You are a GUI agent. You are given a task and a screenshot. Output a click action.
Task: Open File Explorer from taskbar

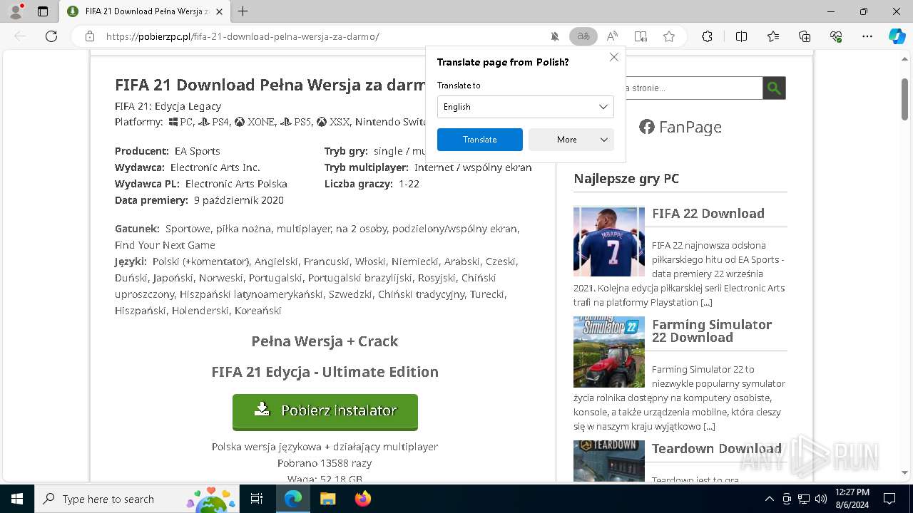click(x=327, y=499)
